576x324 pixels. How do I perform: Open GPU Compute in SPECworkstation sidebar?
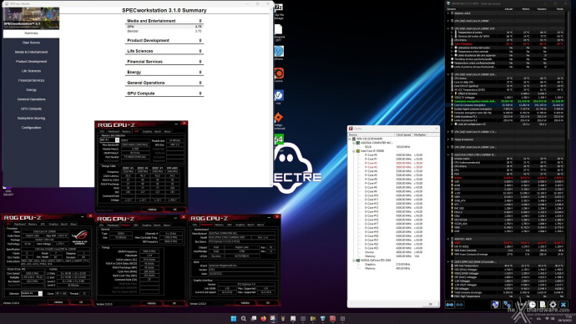(x=31, y=109)
